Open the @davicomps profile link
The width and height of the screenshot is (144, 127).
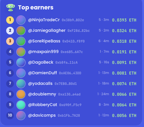pos(42,116)
